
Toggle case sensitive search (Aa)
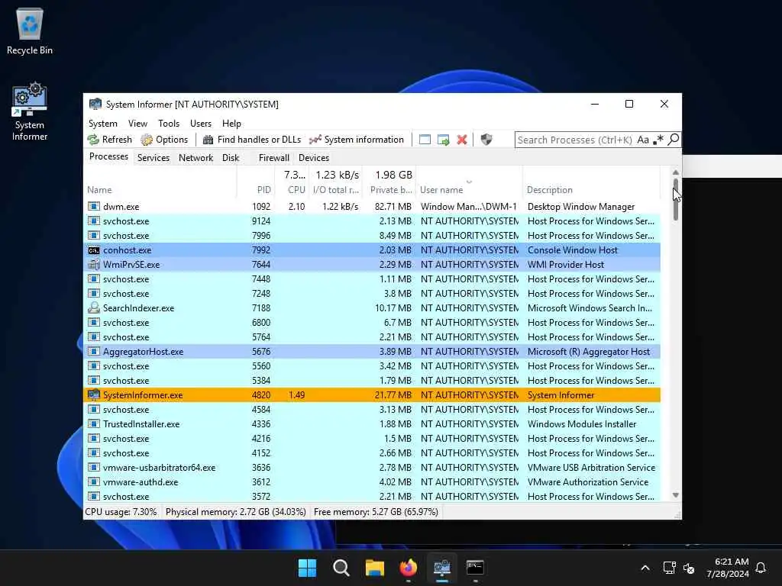tap(643, 140)
